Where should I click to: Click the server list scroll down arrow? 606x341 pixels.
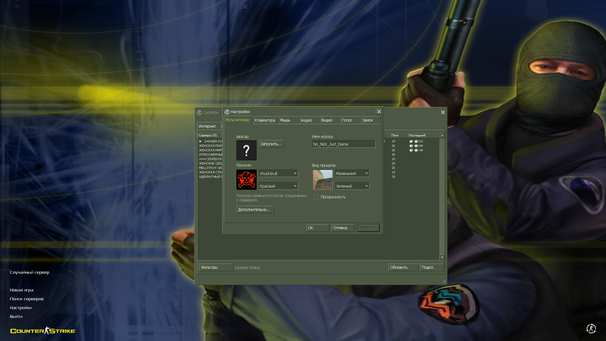(x=442, y=257)
